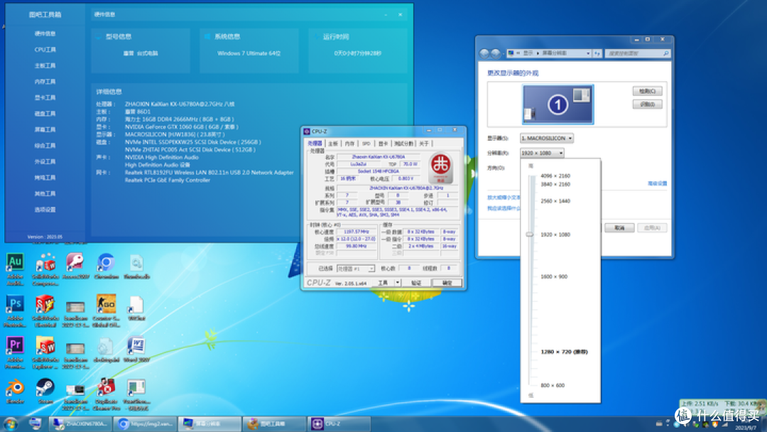This screenshot has width=767, height=432.
Task: Open 磁盘工具 in the toolbox sidebar
Action: coord(45,114)
